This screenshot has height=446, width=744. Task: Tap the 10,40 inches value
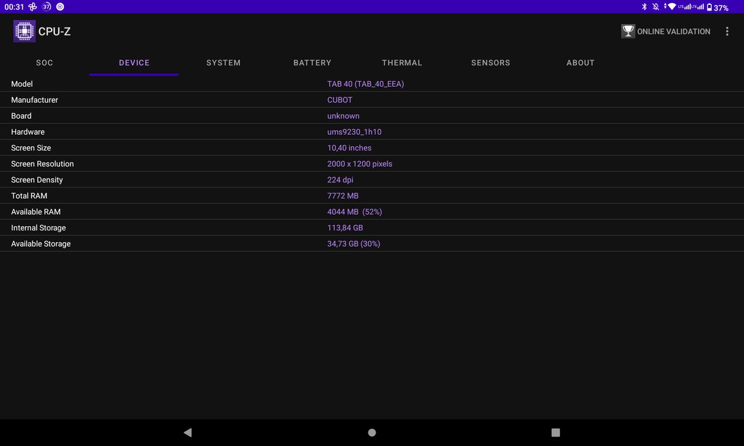350,148
